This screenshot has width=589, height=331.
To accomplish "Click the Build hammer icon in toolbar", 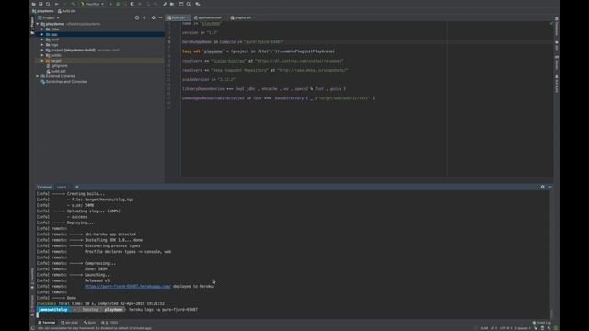I will pos(74,4).
